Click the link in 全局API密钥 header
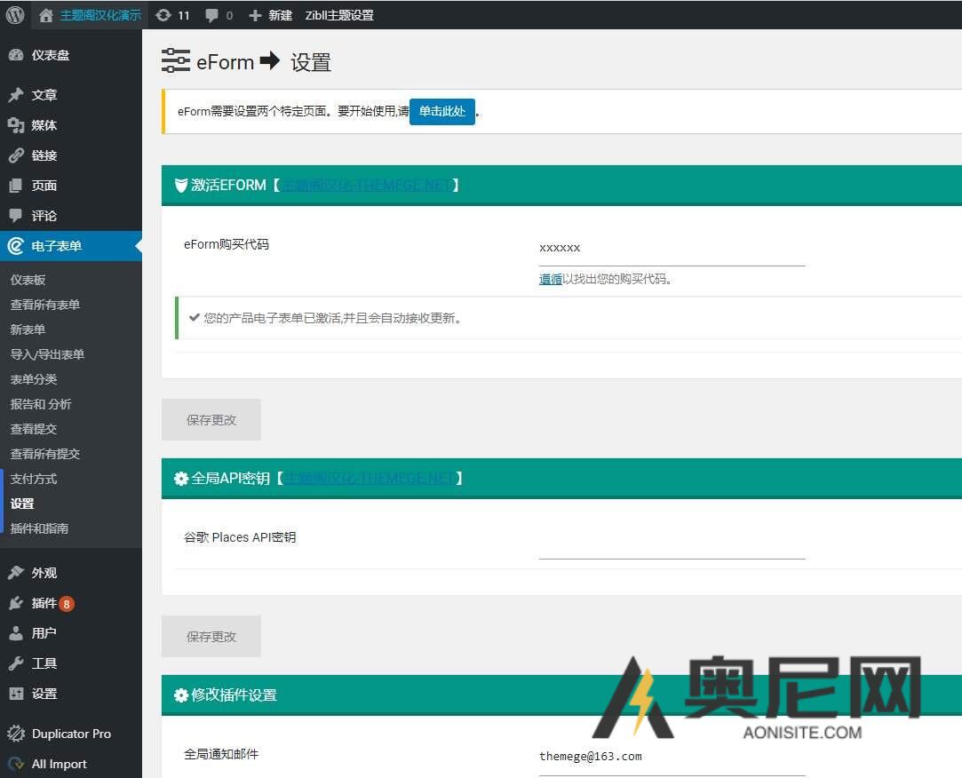The image size is (962, 778). tap(370, 479)
